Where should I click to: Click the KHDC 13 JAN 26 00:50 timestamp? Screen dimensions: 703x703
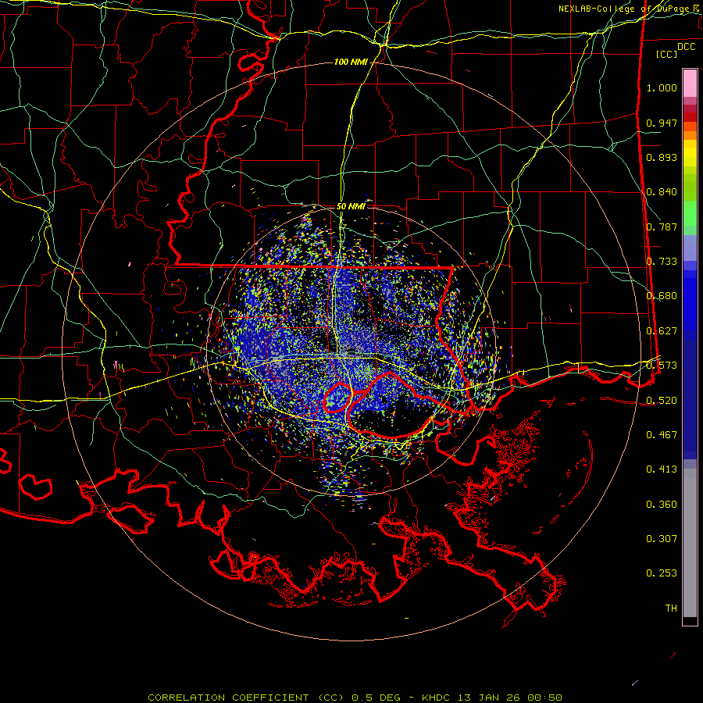[492, 698]
